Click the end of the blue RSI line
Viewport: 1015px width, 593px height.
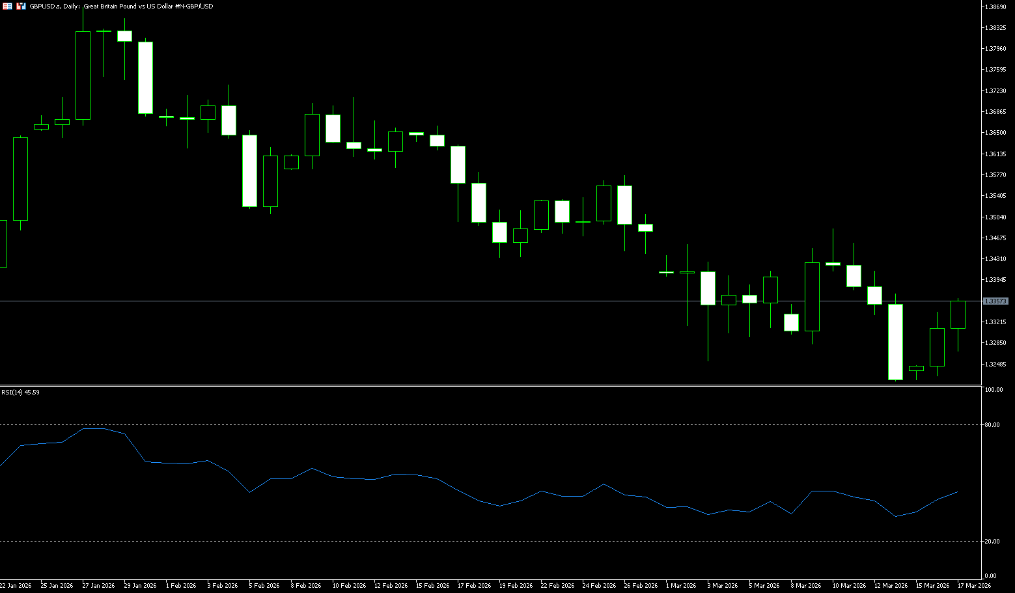pyautogui.click(x=957, y=492)
